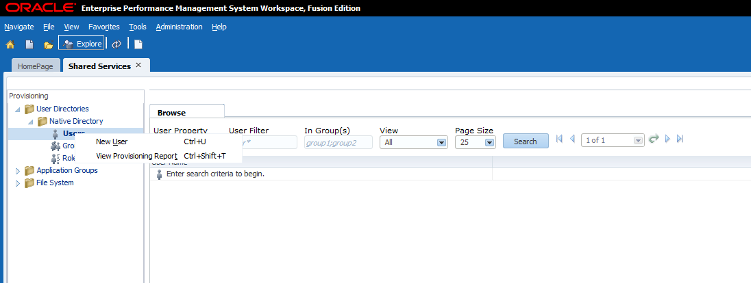This screenshot has width=751, height=283.
Task: Click the green go-to-page arrow icon
Action: (654, 139)
